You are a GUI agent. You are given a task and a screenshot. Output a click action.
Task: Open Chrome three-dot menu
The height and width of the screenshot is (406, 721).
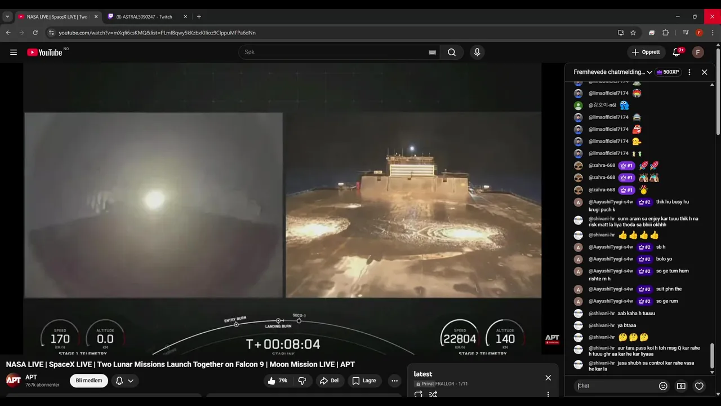pyautogui.click(x=713, y=33)
